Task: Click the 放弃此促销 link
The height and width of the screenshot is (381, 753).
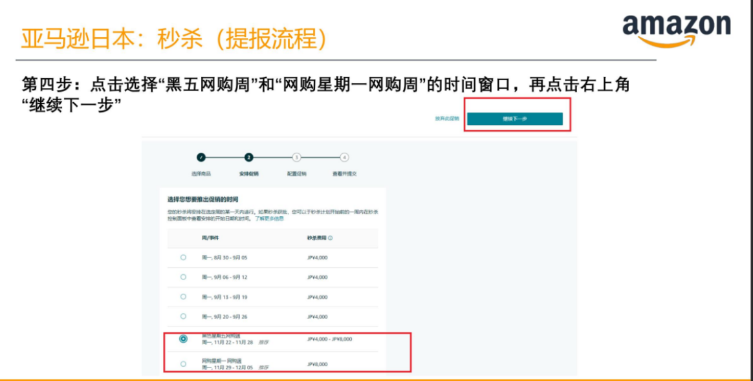Action: [446, 118]
